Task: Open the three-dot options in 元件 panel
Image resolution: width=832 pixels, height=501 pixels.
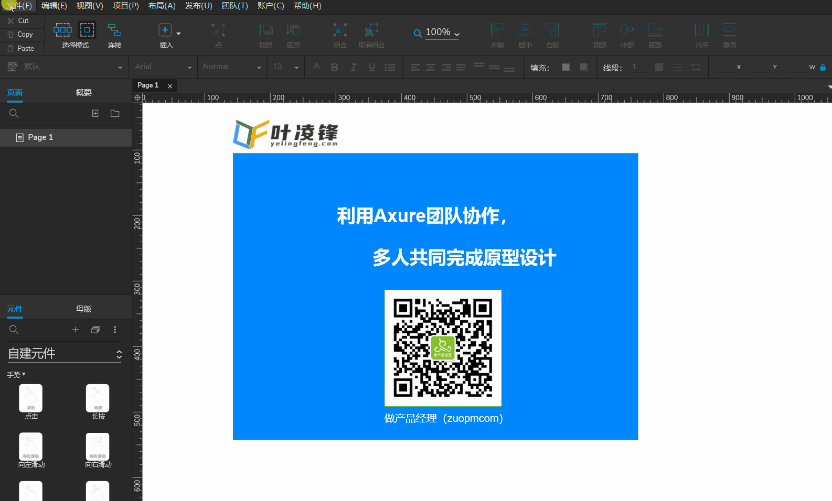Action: point(115,329)
